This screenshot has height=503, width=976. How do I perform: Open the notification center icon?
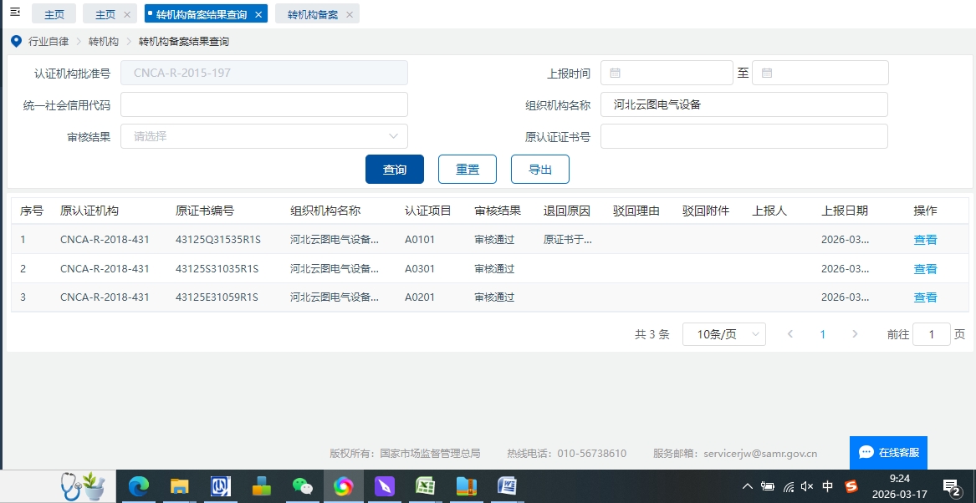pyautogui.click(x=951, y=486)
